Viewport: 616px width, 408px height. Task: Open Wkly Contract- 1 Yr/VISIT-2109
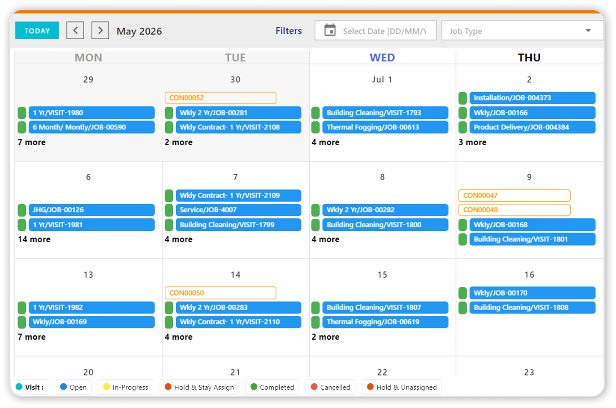point(238,196)
